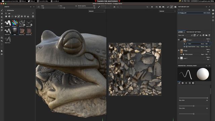
Task: Add an effect with the wand icon
Action: [x=192, y=35]
